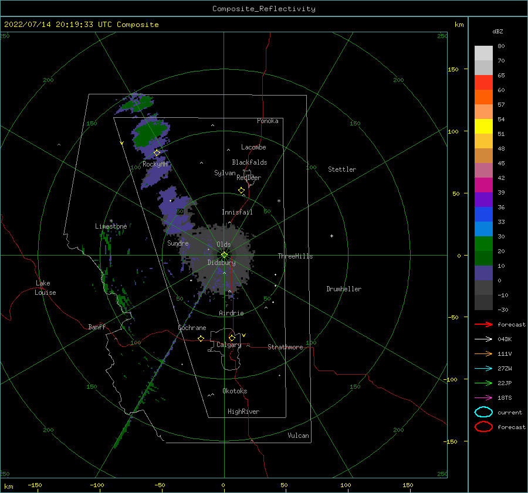Click the Drumheller label
Image resolution: width=528 pixels, height=493 pixels.
point(344,289)
